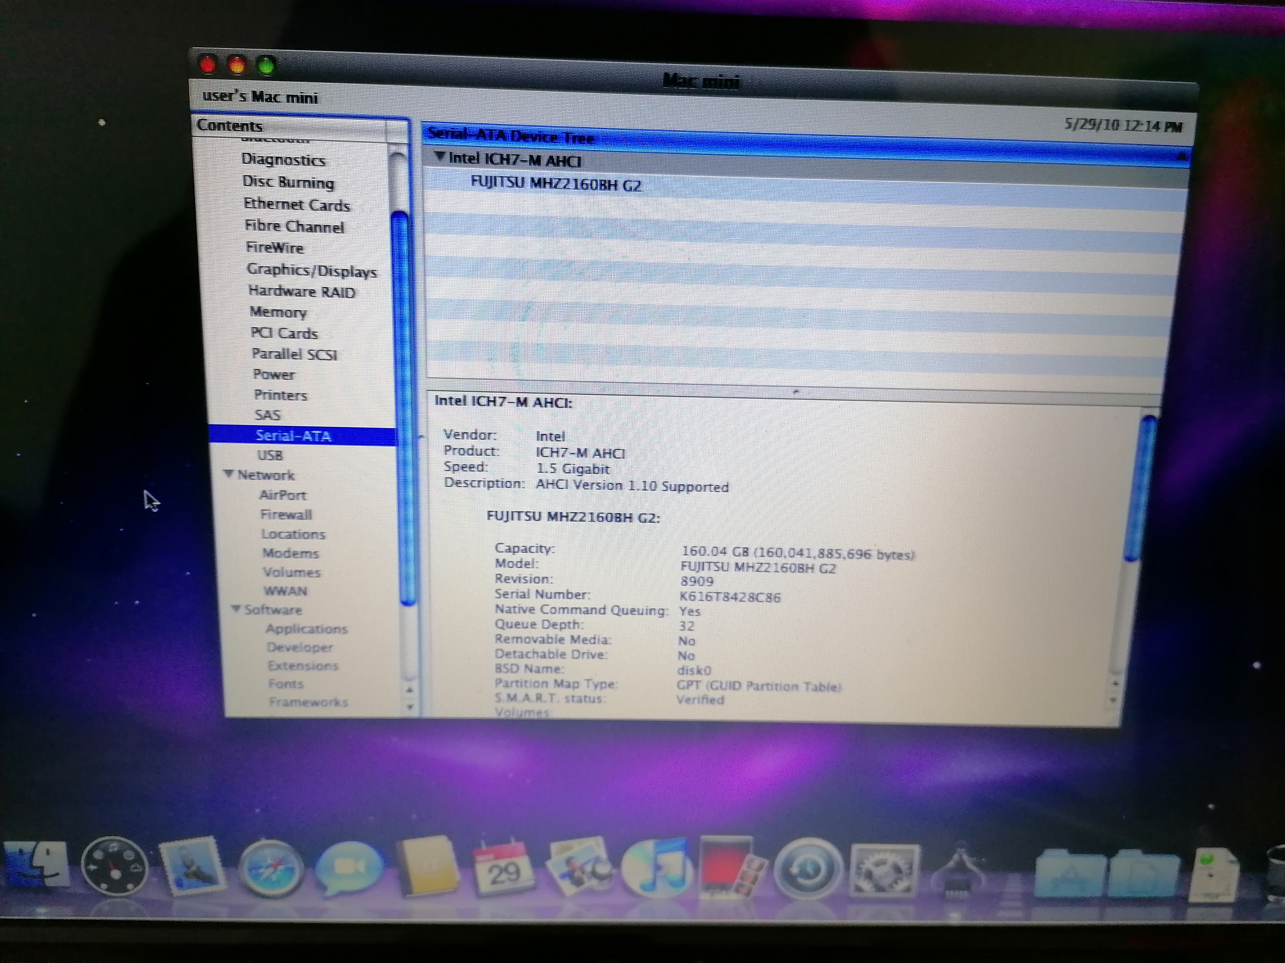Launch iTunes from the dock

click(x=656, y=869)
